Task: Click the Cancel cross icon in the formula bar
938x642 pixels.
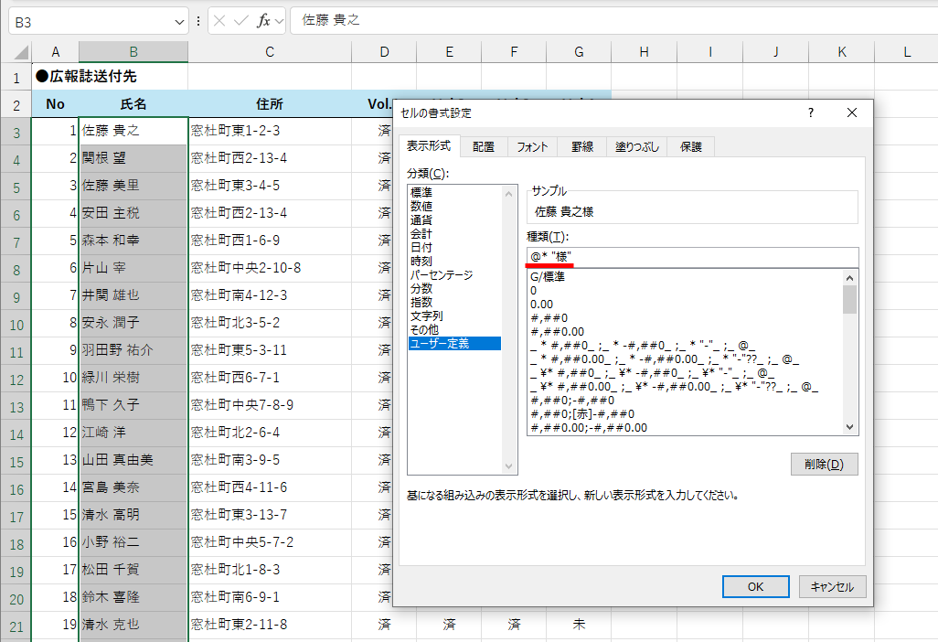Action: pos(219,20)
